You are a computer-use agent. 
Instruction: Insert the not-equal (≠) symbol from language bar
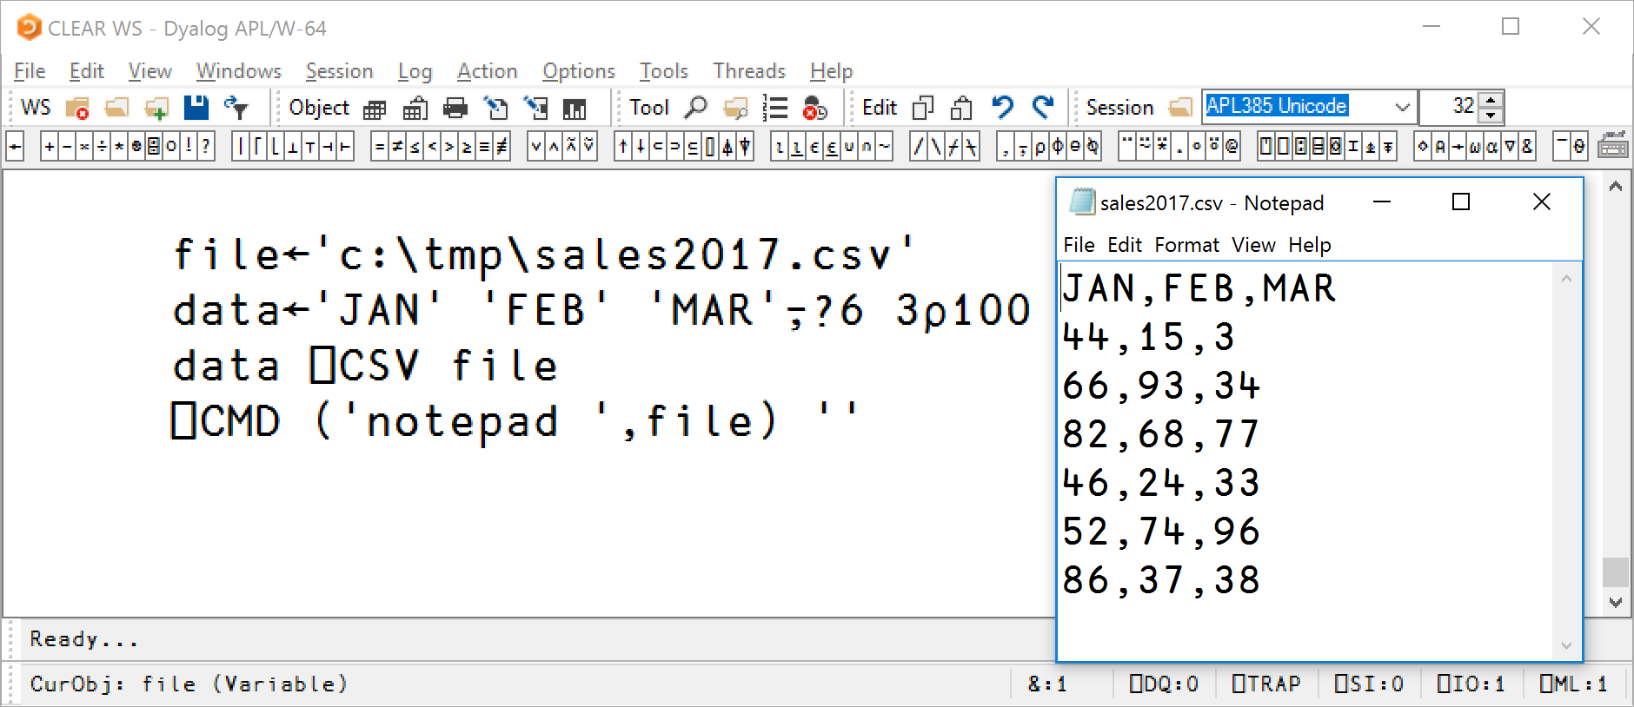pos(396,147)
